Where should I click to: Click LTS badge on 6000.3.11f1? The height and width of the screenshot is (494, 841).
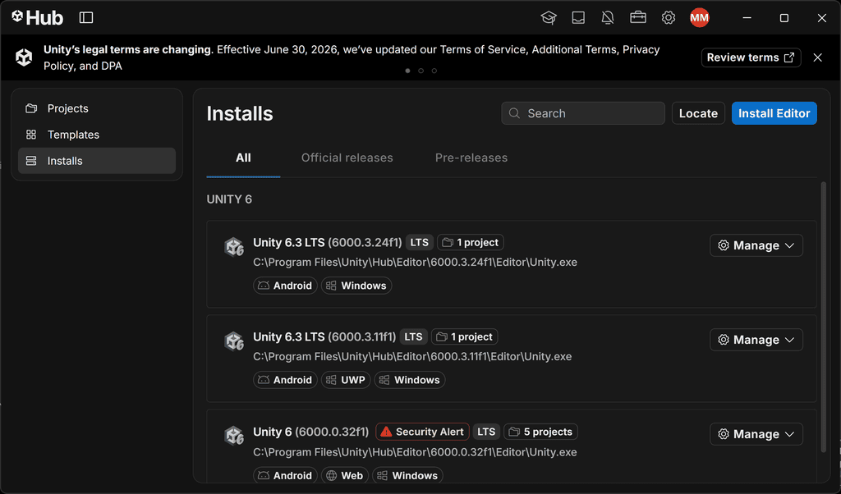point(413,336)
